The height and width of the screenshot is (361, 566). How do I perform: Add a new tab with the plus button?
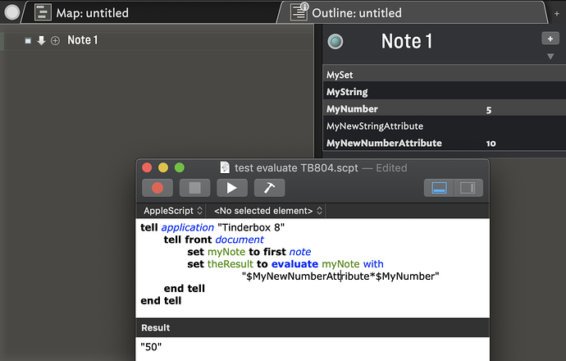[557, 14]
